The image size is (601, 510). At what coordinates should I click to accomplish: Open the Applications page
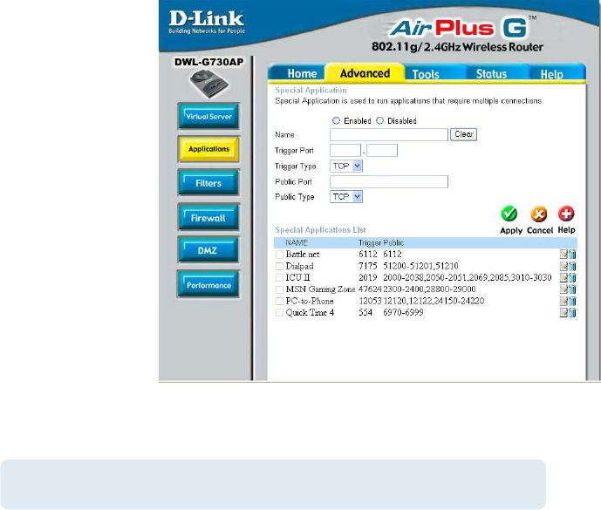[208, 149]
